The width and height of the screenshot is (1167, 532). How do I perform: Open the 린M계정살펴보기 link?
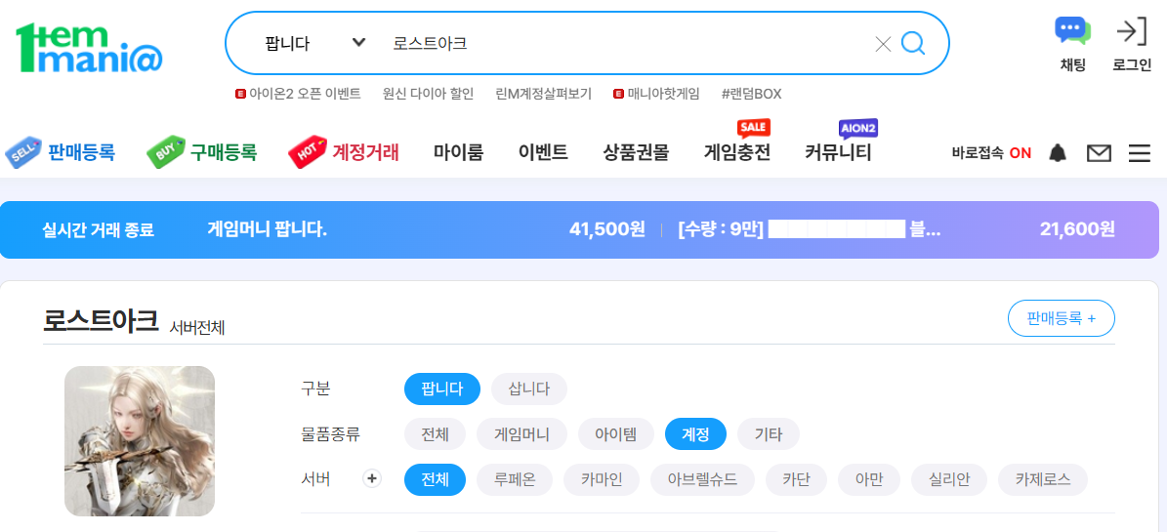coord(543,94)
